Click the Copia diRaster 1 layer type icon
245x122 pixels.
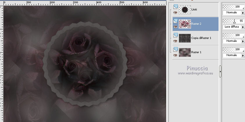click(x=175, y=35)
